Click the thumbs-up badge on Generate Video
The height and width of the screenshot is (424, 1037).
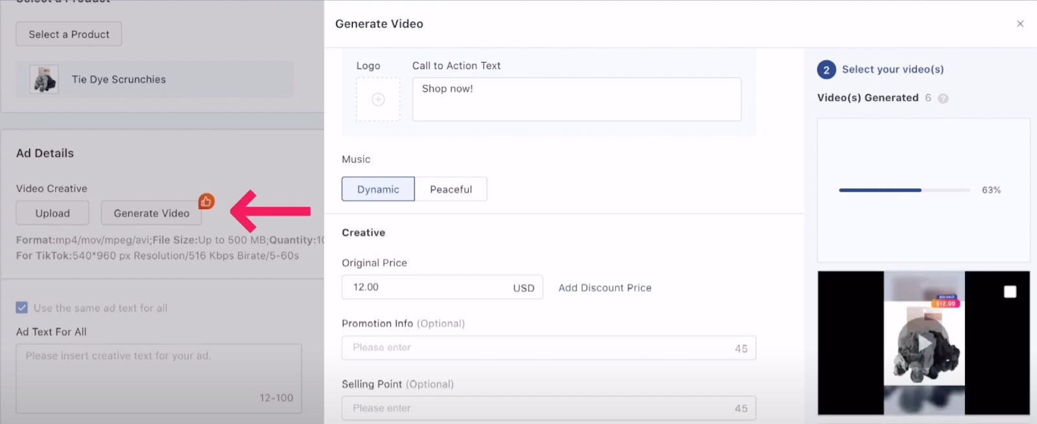[206, 201]
